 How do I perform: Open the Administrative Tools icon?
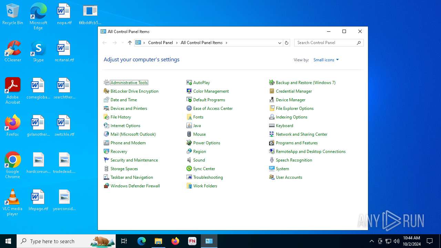coord(106,83)
